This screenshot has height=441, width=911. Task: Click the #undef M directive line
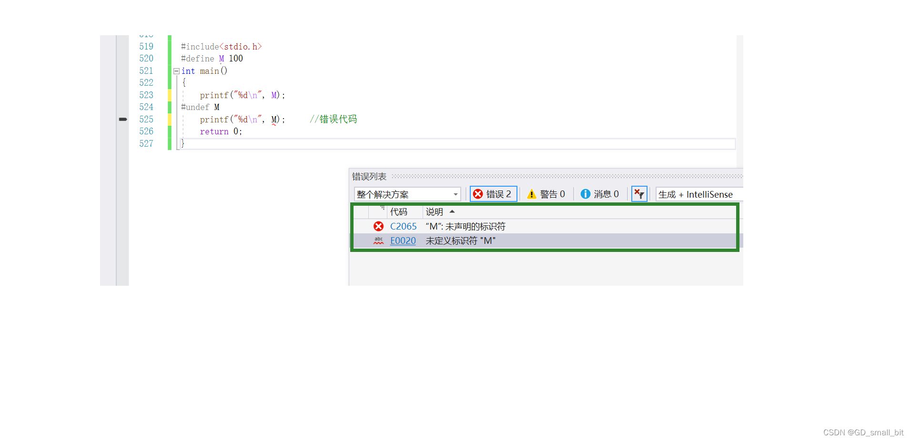tap(200, 107)
